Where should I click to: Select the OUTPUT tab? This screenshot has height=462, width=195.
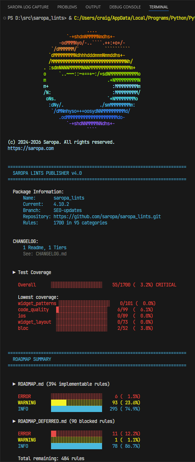click(93, 7)
